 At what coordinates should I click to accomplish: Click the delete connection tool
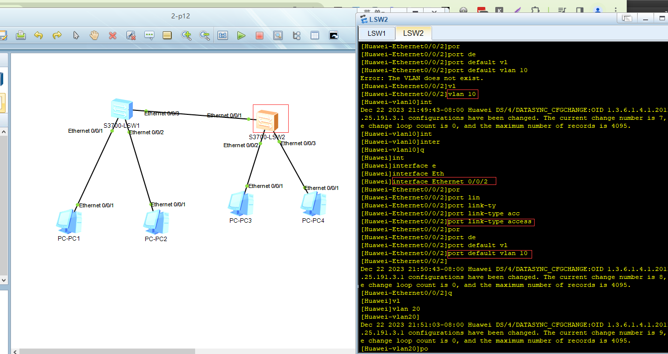131,35
